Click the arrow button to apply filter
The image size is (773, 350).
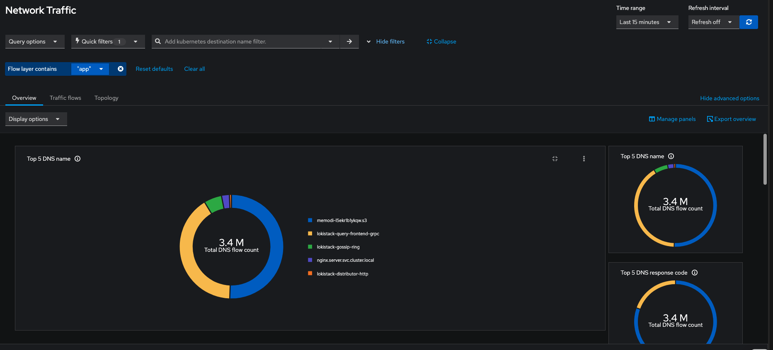pyautogui.click(x=349, y=41)
